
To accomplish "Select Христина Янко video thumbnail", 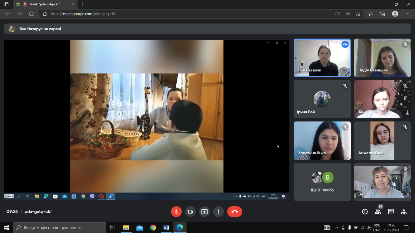I will click(322, 141).
